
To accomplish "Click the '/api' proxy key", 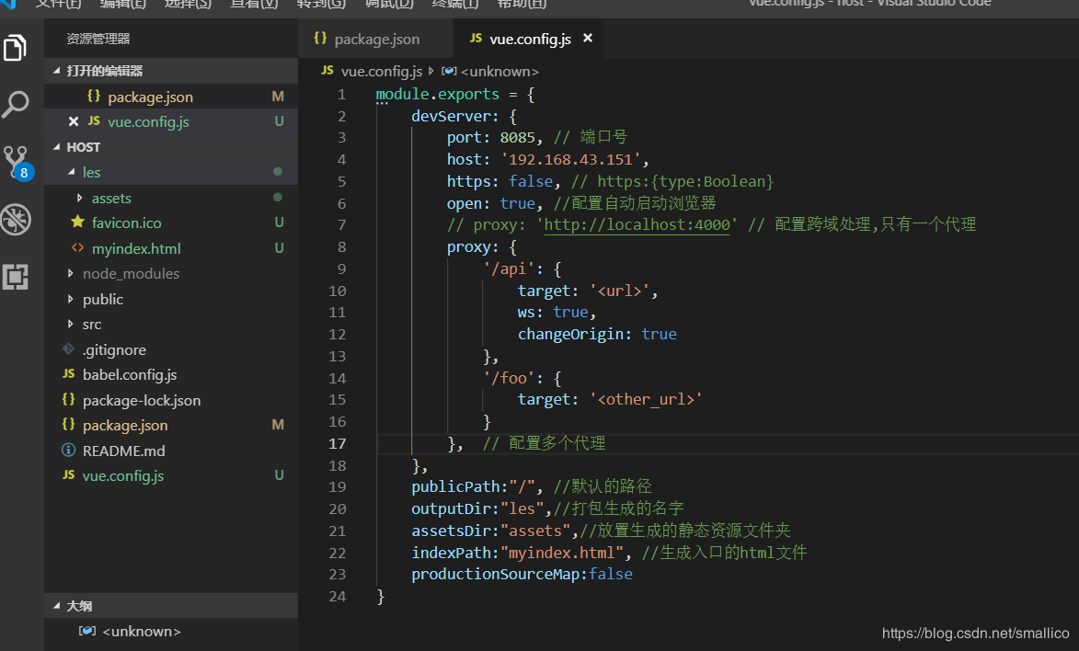I will (x=509, y=269).
